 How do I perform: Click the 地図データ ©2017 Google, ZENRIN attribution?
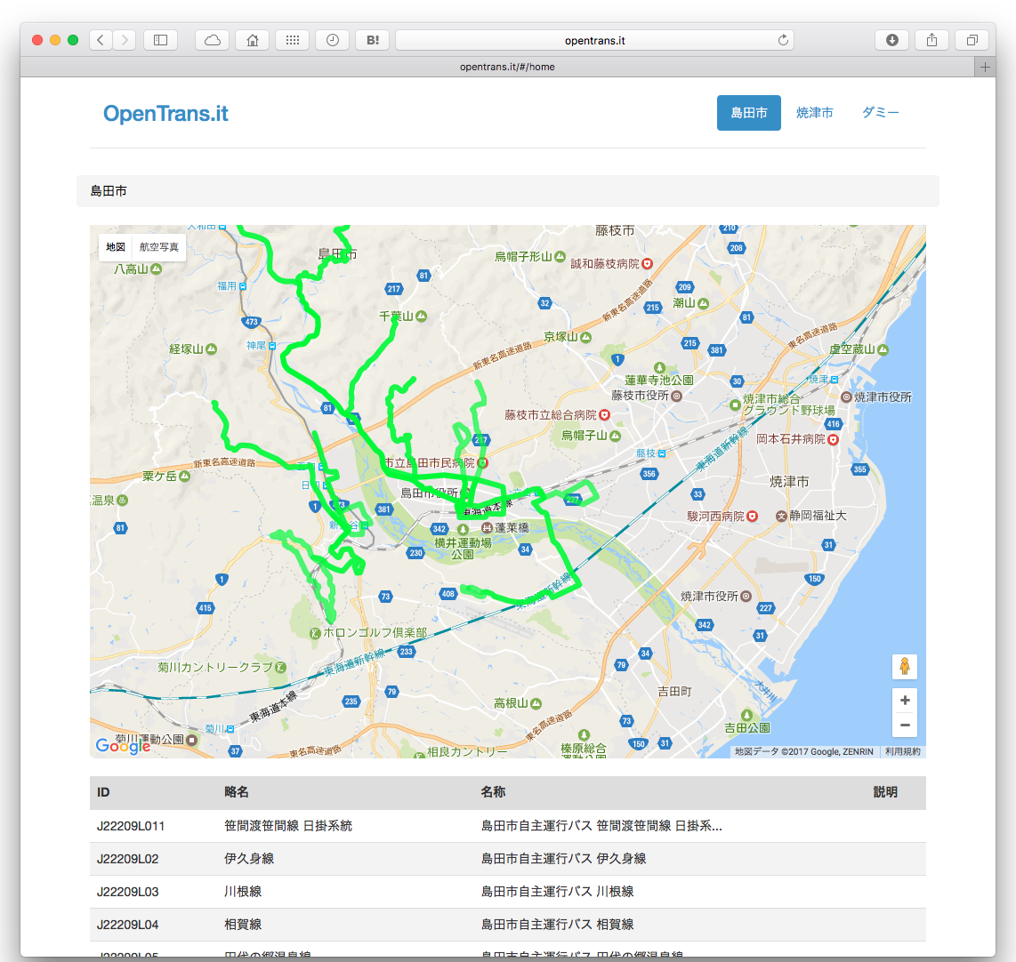tap(803, 751)
